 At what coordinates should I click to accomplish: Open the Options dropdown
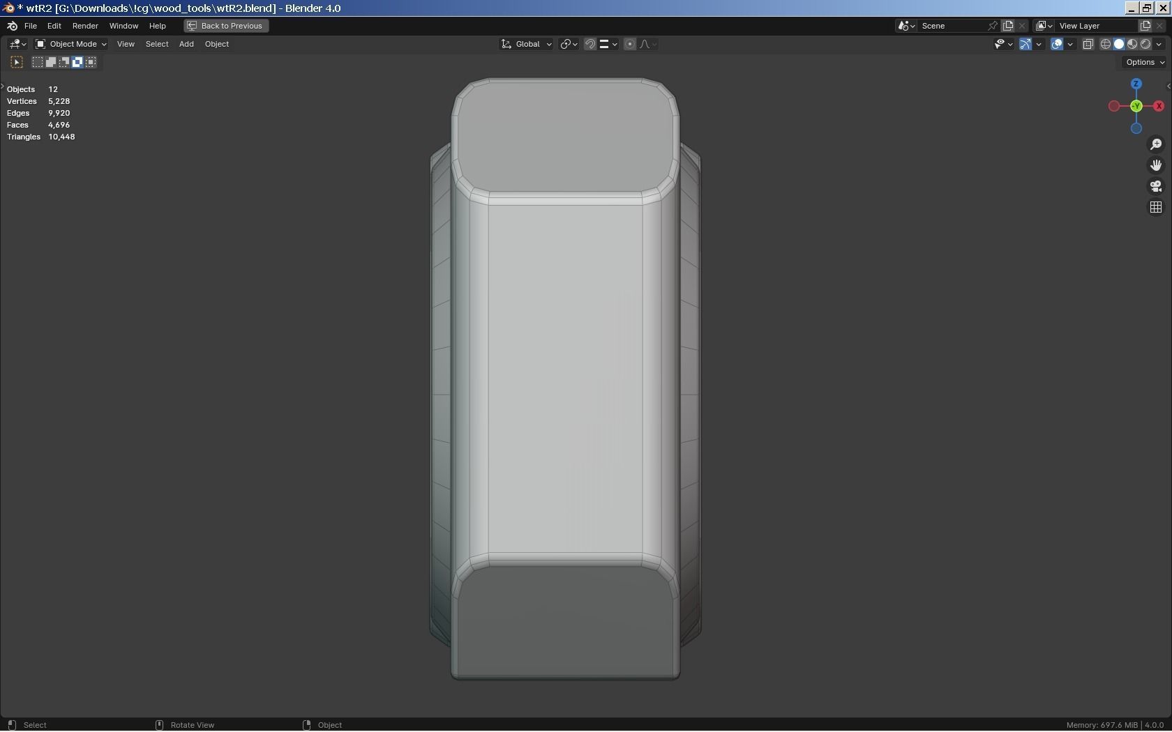coord(1145,62)
